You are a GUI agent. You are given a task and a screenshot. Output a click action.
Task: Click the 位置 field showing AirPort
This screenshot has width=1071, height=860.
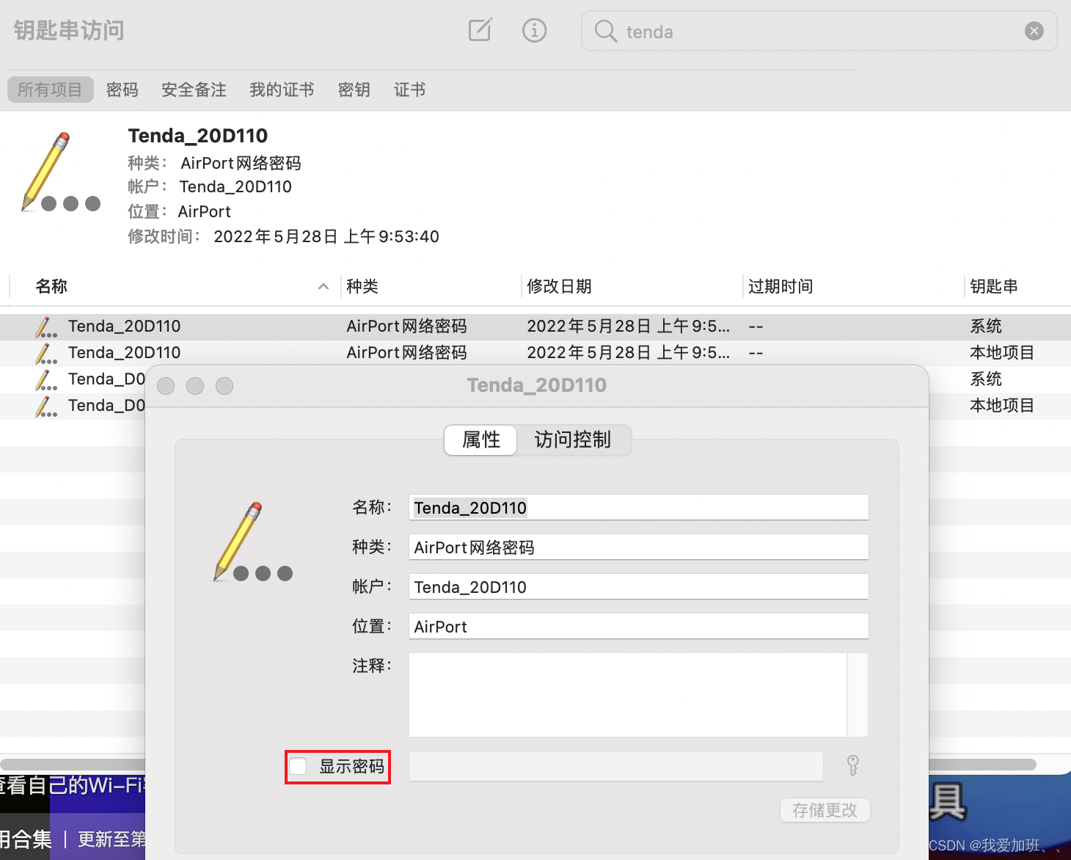click(x=639, y=627)
